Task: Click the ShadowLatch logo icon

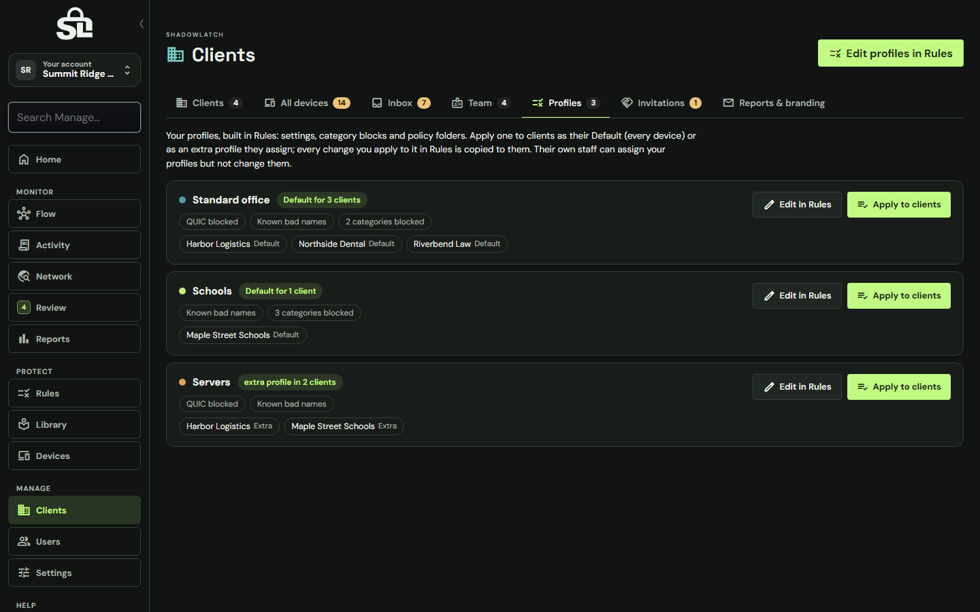Action: tap(74, 24)
